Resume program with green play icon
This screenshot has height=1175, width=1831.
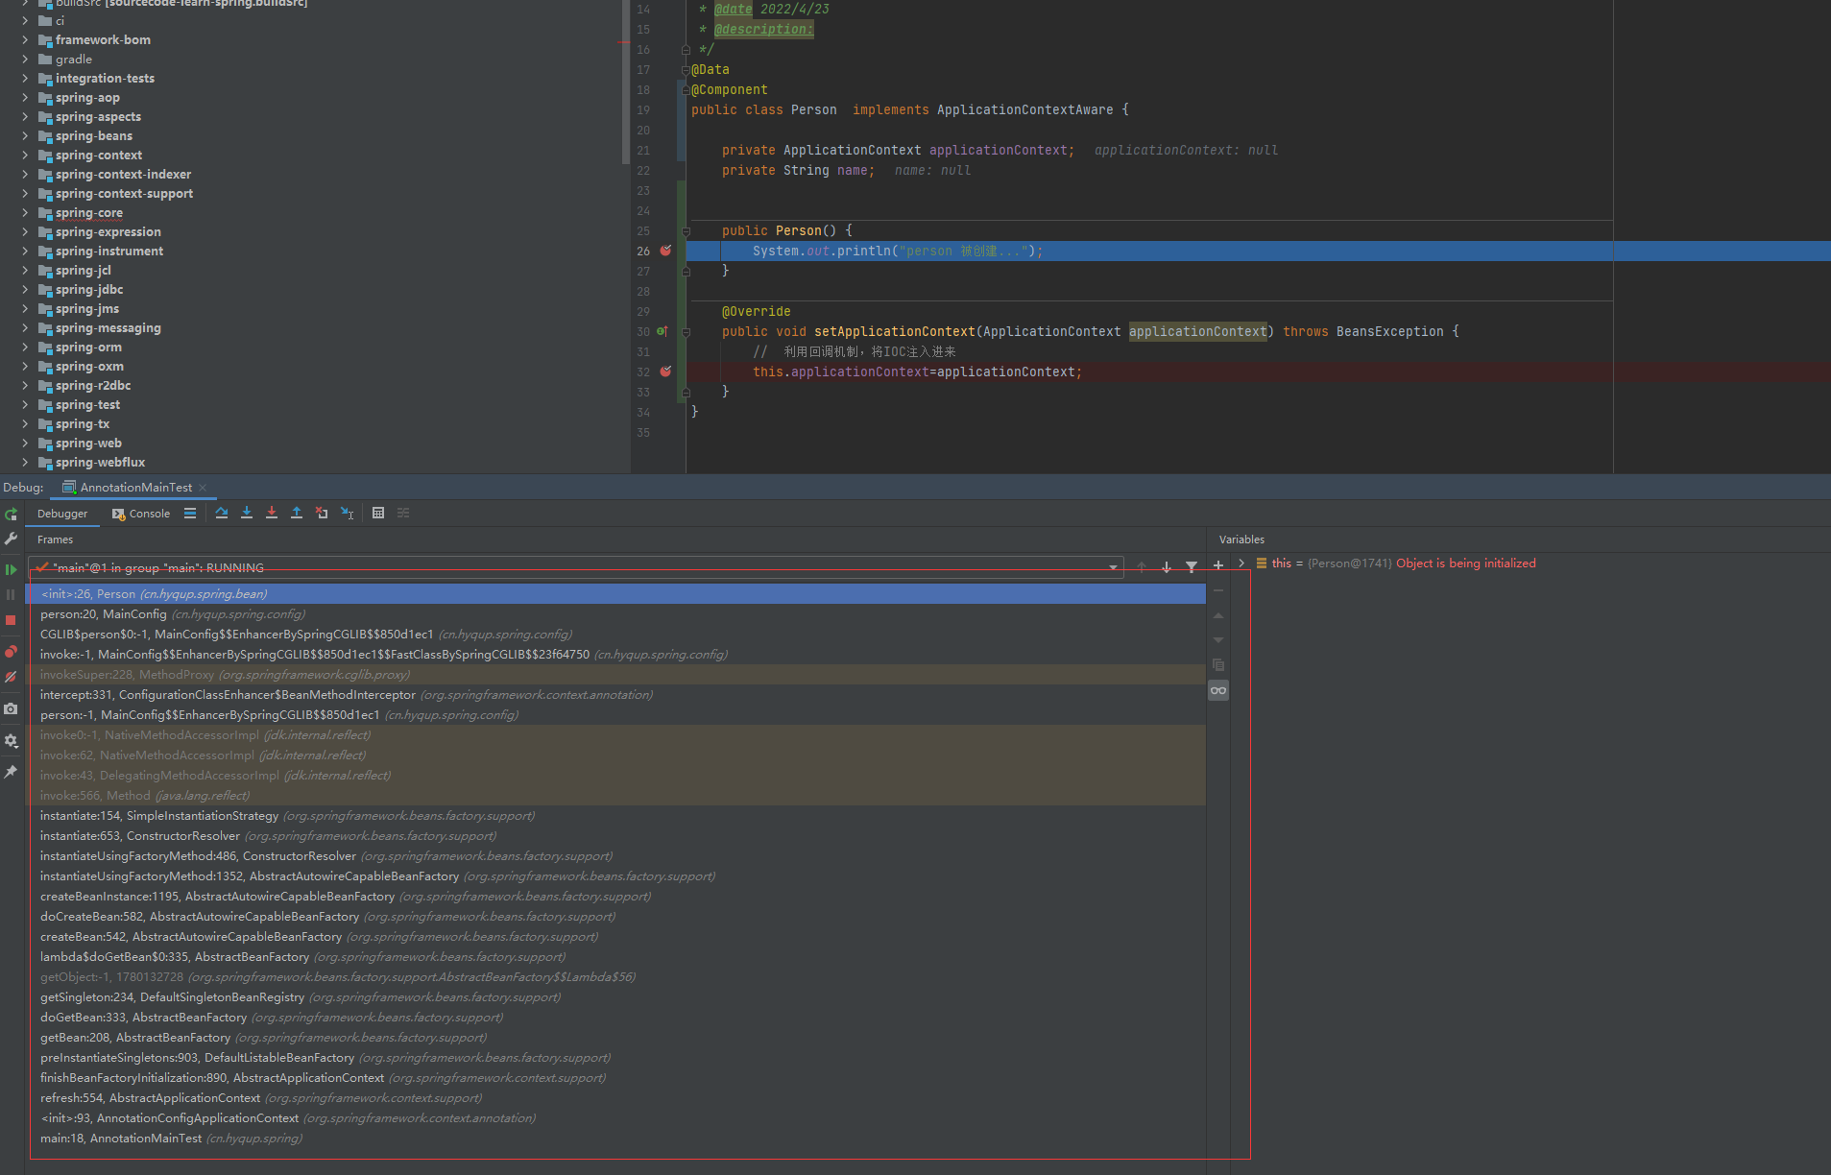(11, 569)
